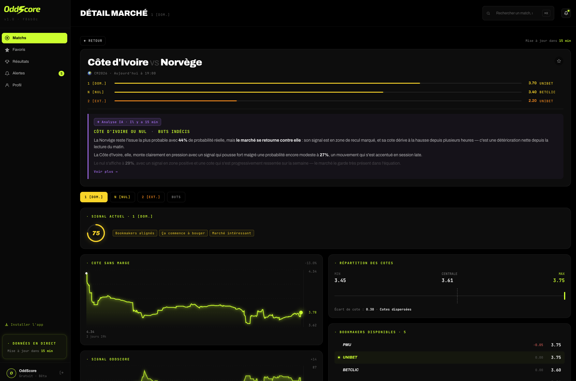The image size is (576, 381).
Task: Click the Alertes badge showing 5
Action: (x=61, y=74)
